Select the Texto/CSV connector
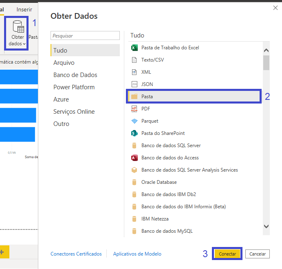282x269 pixels. [x=152, y=60]
